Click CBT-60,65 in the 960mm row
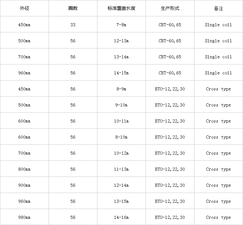 pos(170,73)
